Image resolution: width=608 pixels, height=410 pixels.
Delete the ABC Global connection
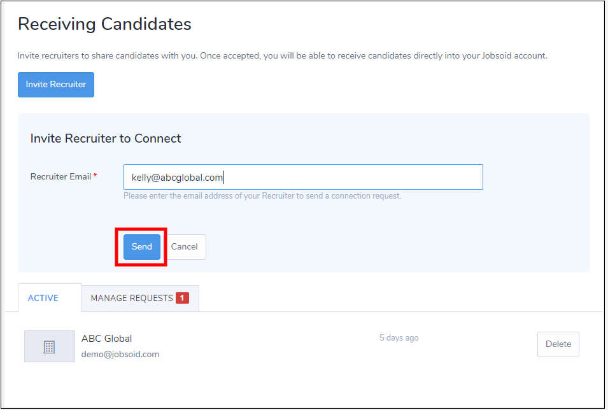[558, 344]
